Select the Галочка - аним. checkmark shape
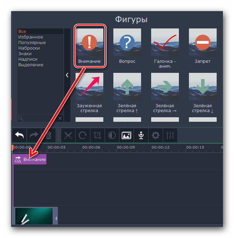 [165, 42]
